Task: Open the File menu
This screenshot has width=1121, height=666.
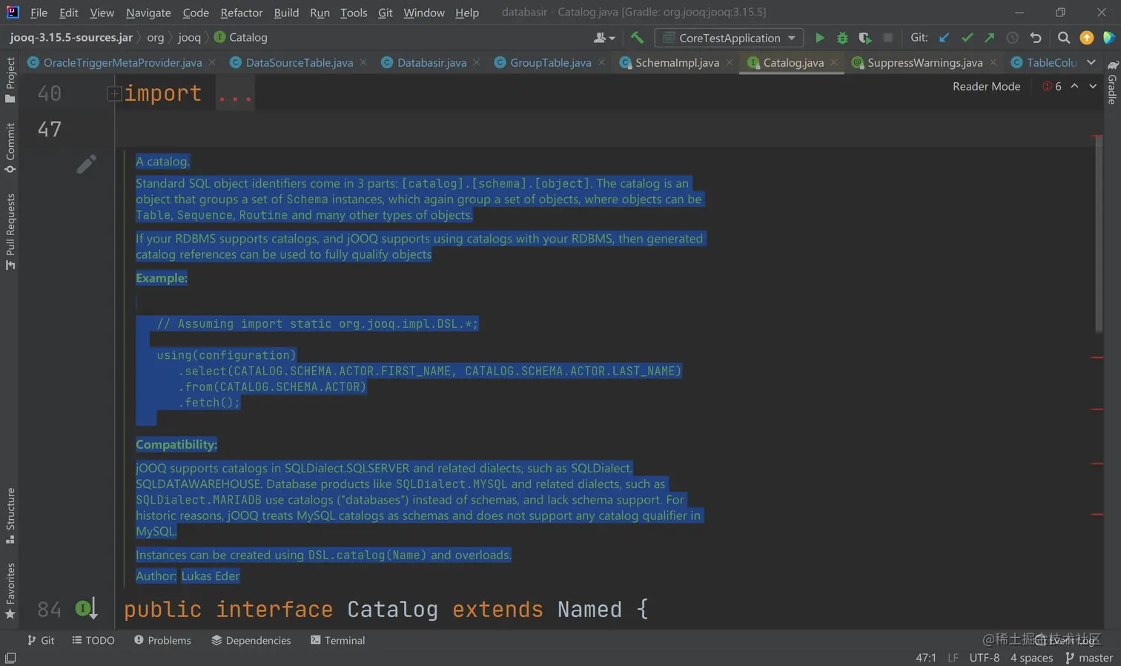Action: tap(39, 13)
